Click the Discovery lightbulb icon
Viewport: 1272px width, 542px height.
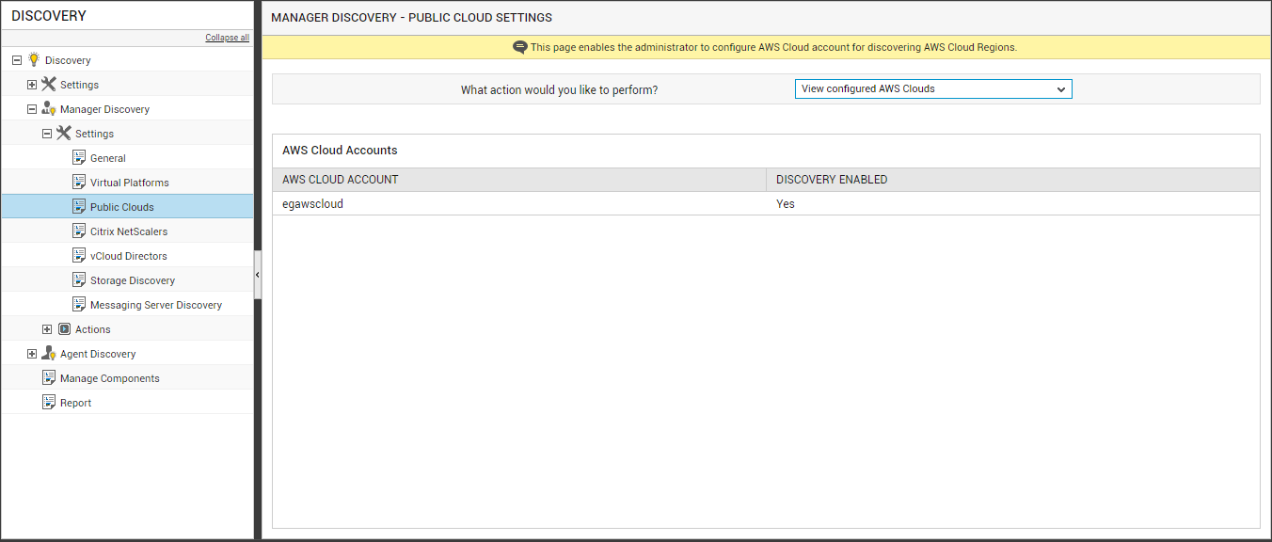click(x=34, y=59)
